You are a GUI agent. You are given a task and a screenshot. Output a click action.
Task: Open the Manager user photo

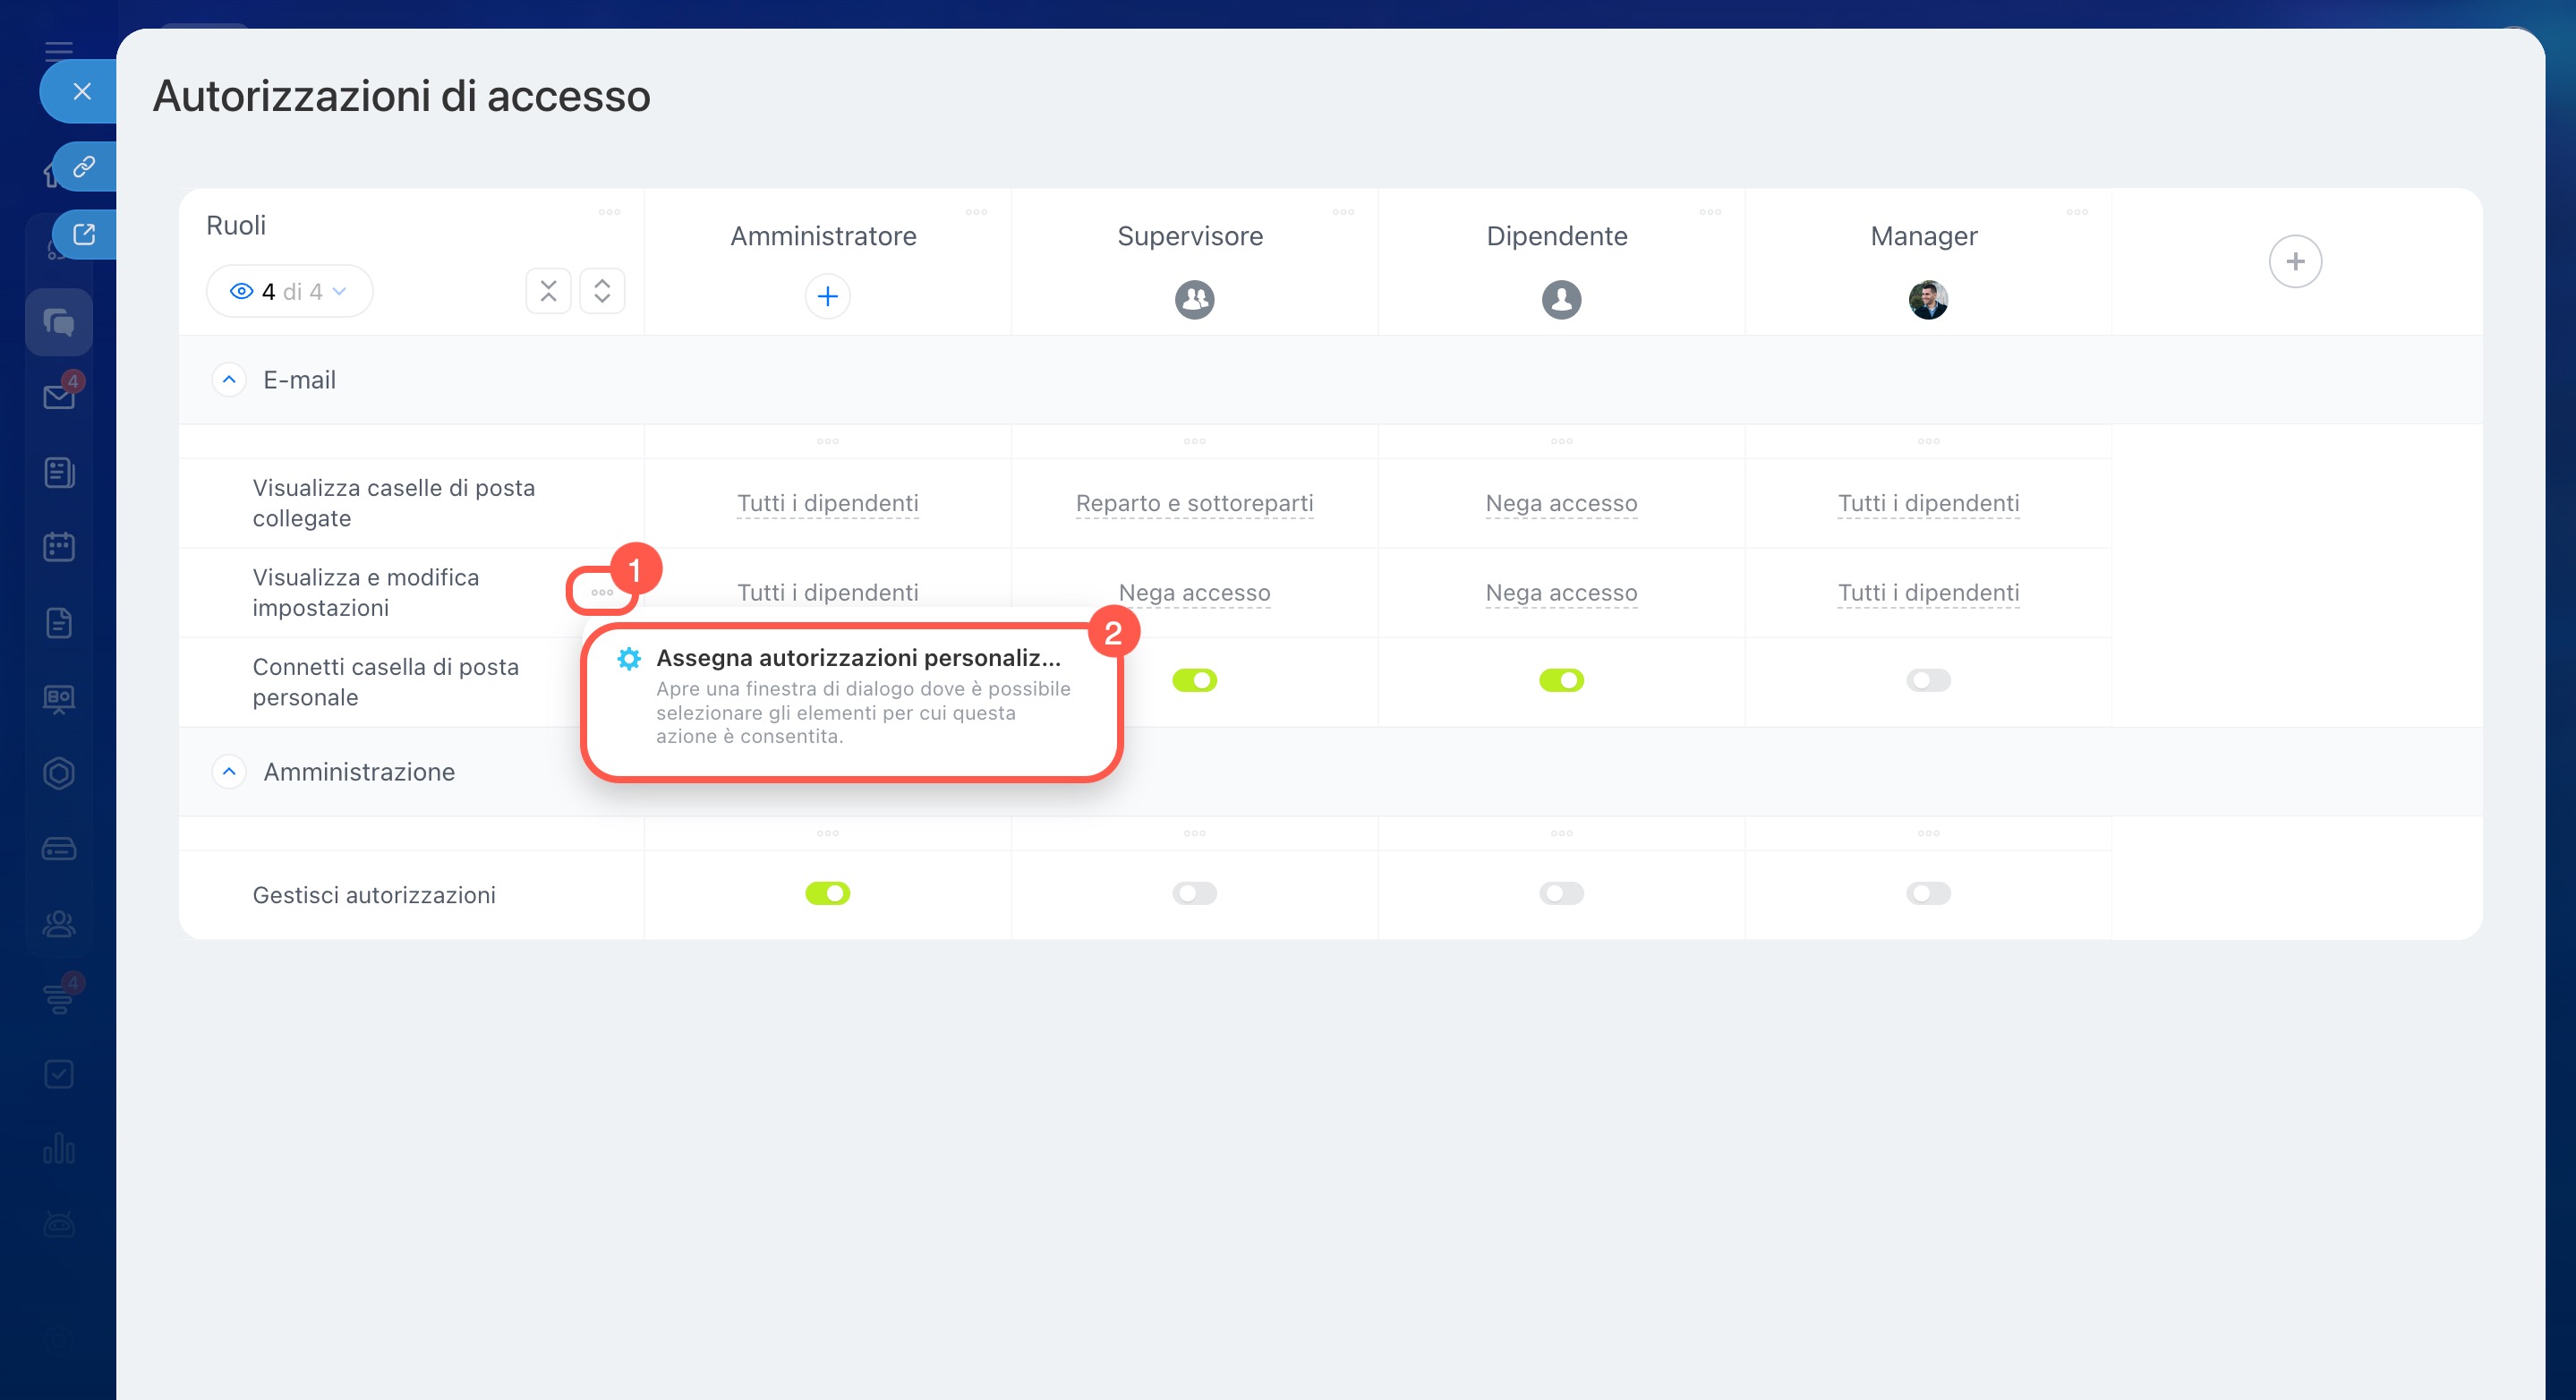tap(1927, 299)
